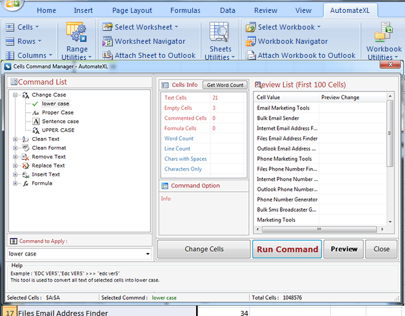Click the Worksheet Navigator icon
Viewport: 405px width, 316px height.
click(108, 41)
